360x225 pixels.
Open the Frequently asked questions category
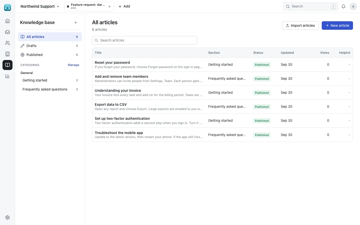coord(50,89)
